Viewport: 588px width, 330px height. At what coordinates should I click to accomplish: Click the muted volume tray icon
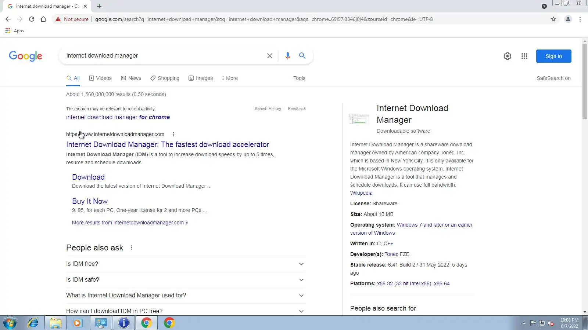(x=551, y=323)
